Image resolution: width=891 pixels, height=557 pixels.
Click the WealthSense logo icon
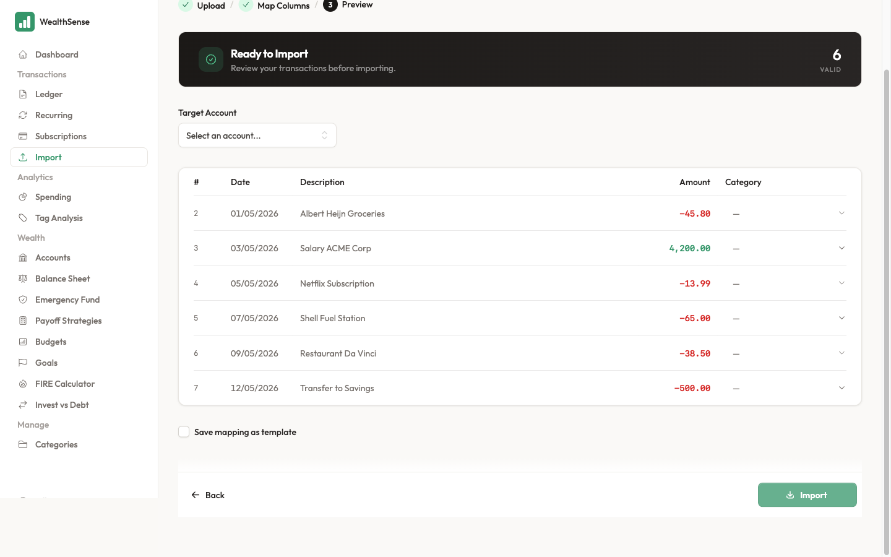(x=25, y=22)
